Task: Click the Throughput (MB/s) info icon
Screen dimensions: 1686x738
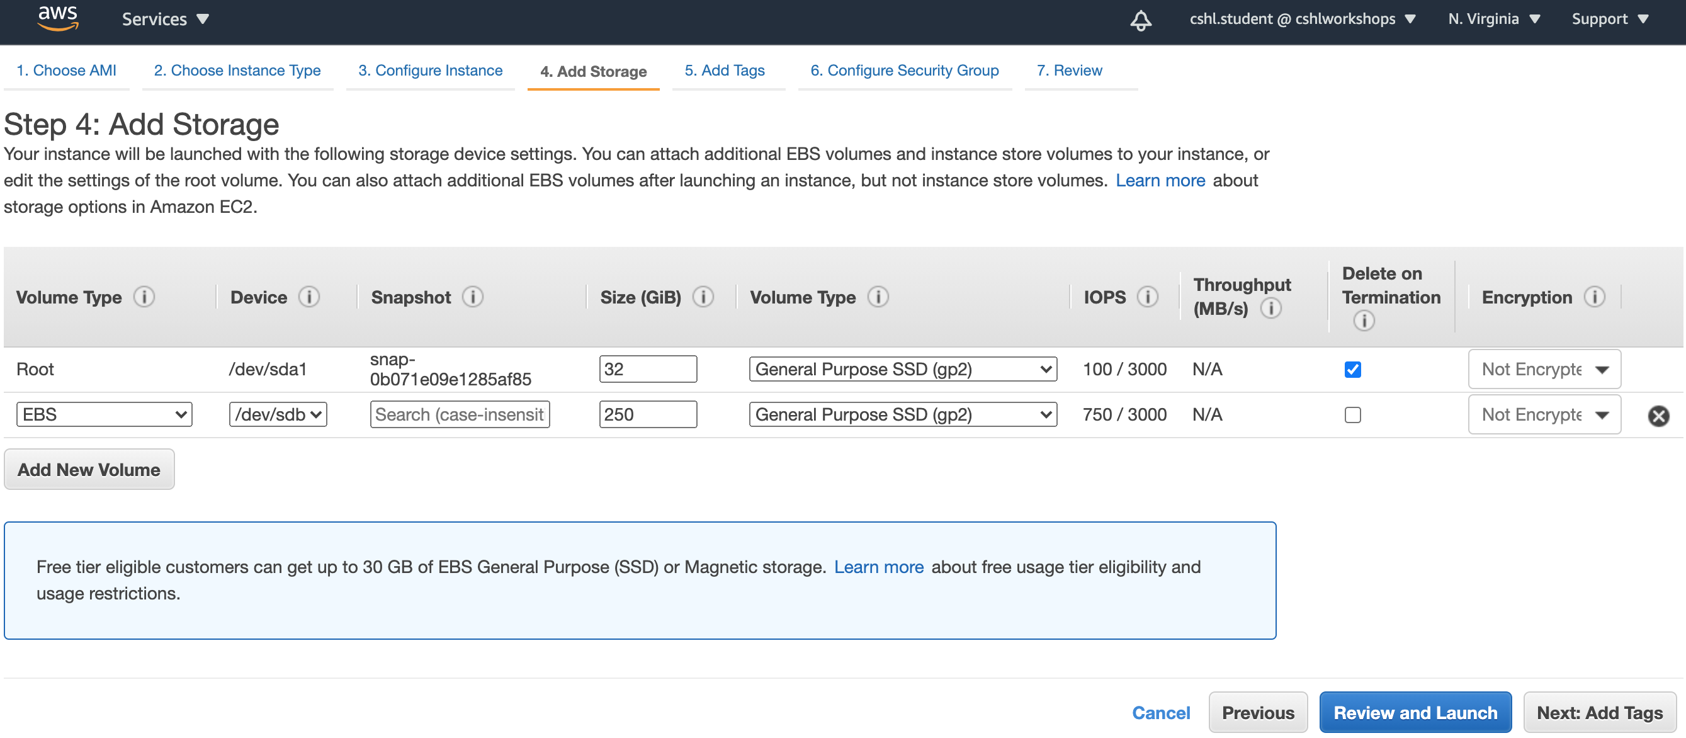Action: [1272, 309]
